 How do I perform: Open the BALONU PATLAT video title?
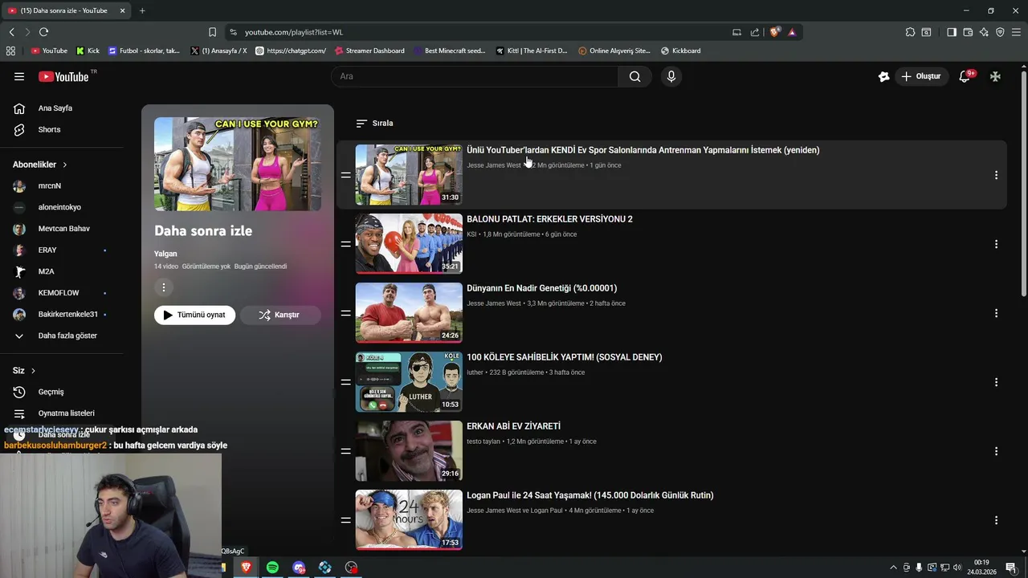tap(549, 219)
